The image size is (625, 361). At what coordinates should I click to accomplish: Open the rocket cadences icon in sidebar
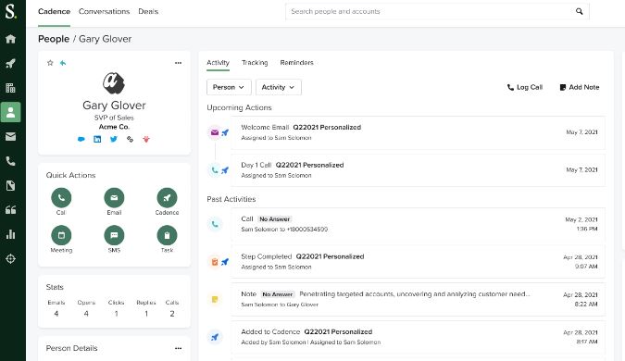(x=10, y=63)
